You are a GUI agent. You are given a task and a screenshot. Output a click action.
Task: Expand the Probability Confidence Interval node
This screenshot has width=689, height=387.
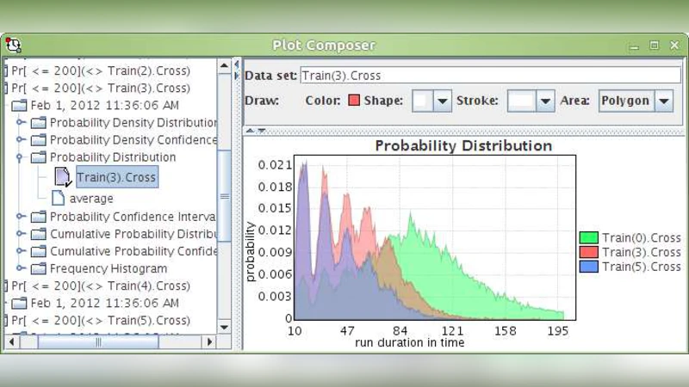tap(20, 218)
